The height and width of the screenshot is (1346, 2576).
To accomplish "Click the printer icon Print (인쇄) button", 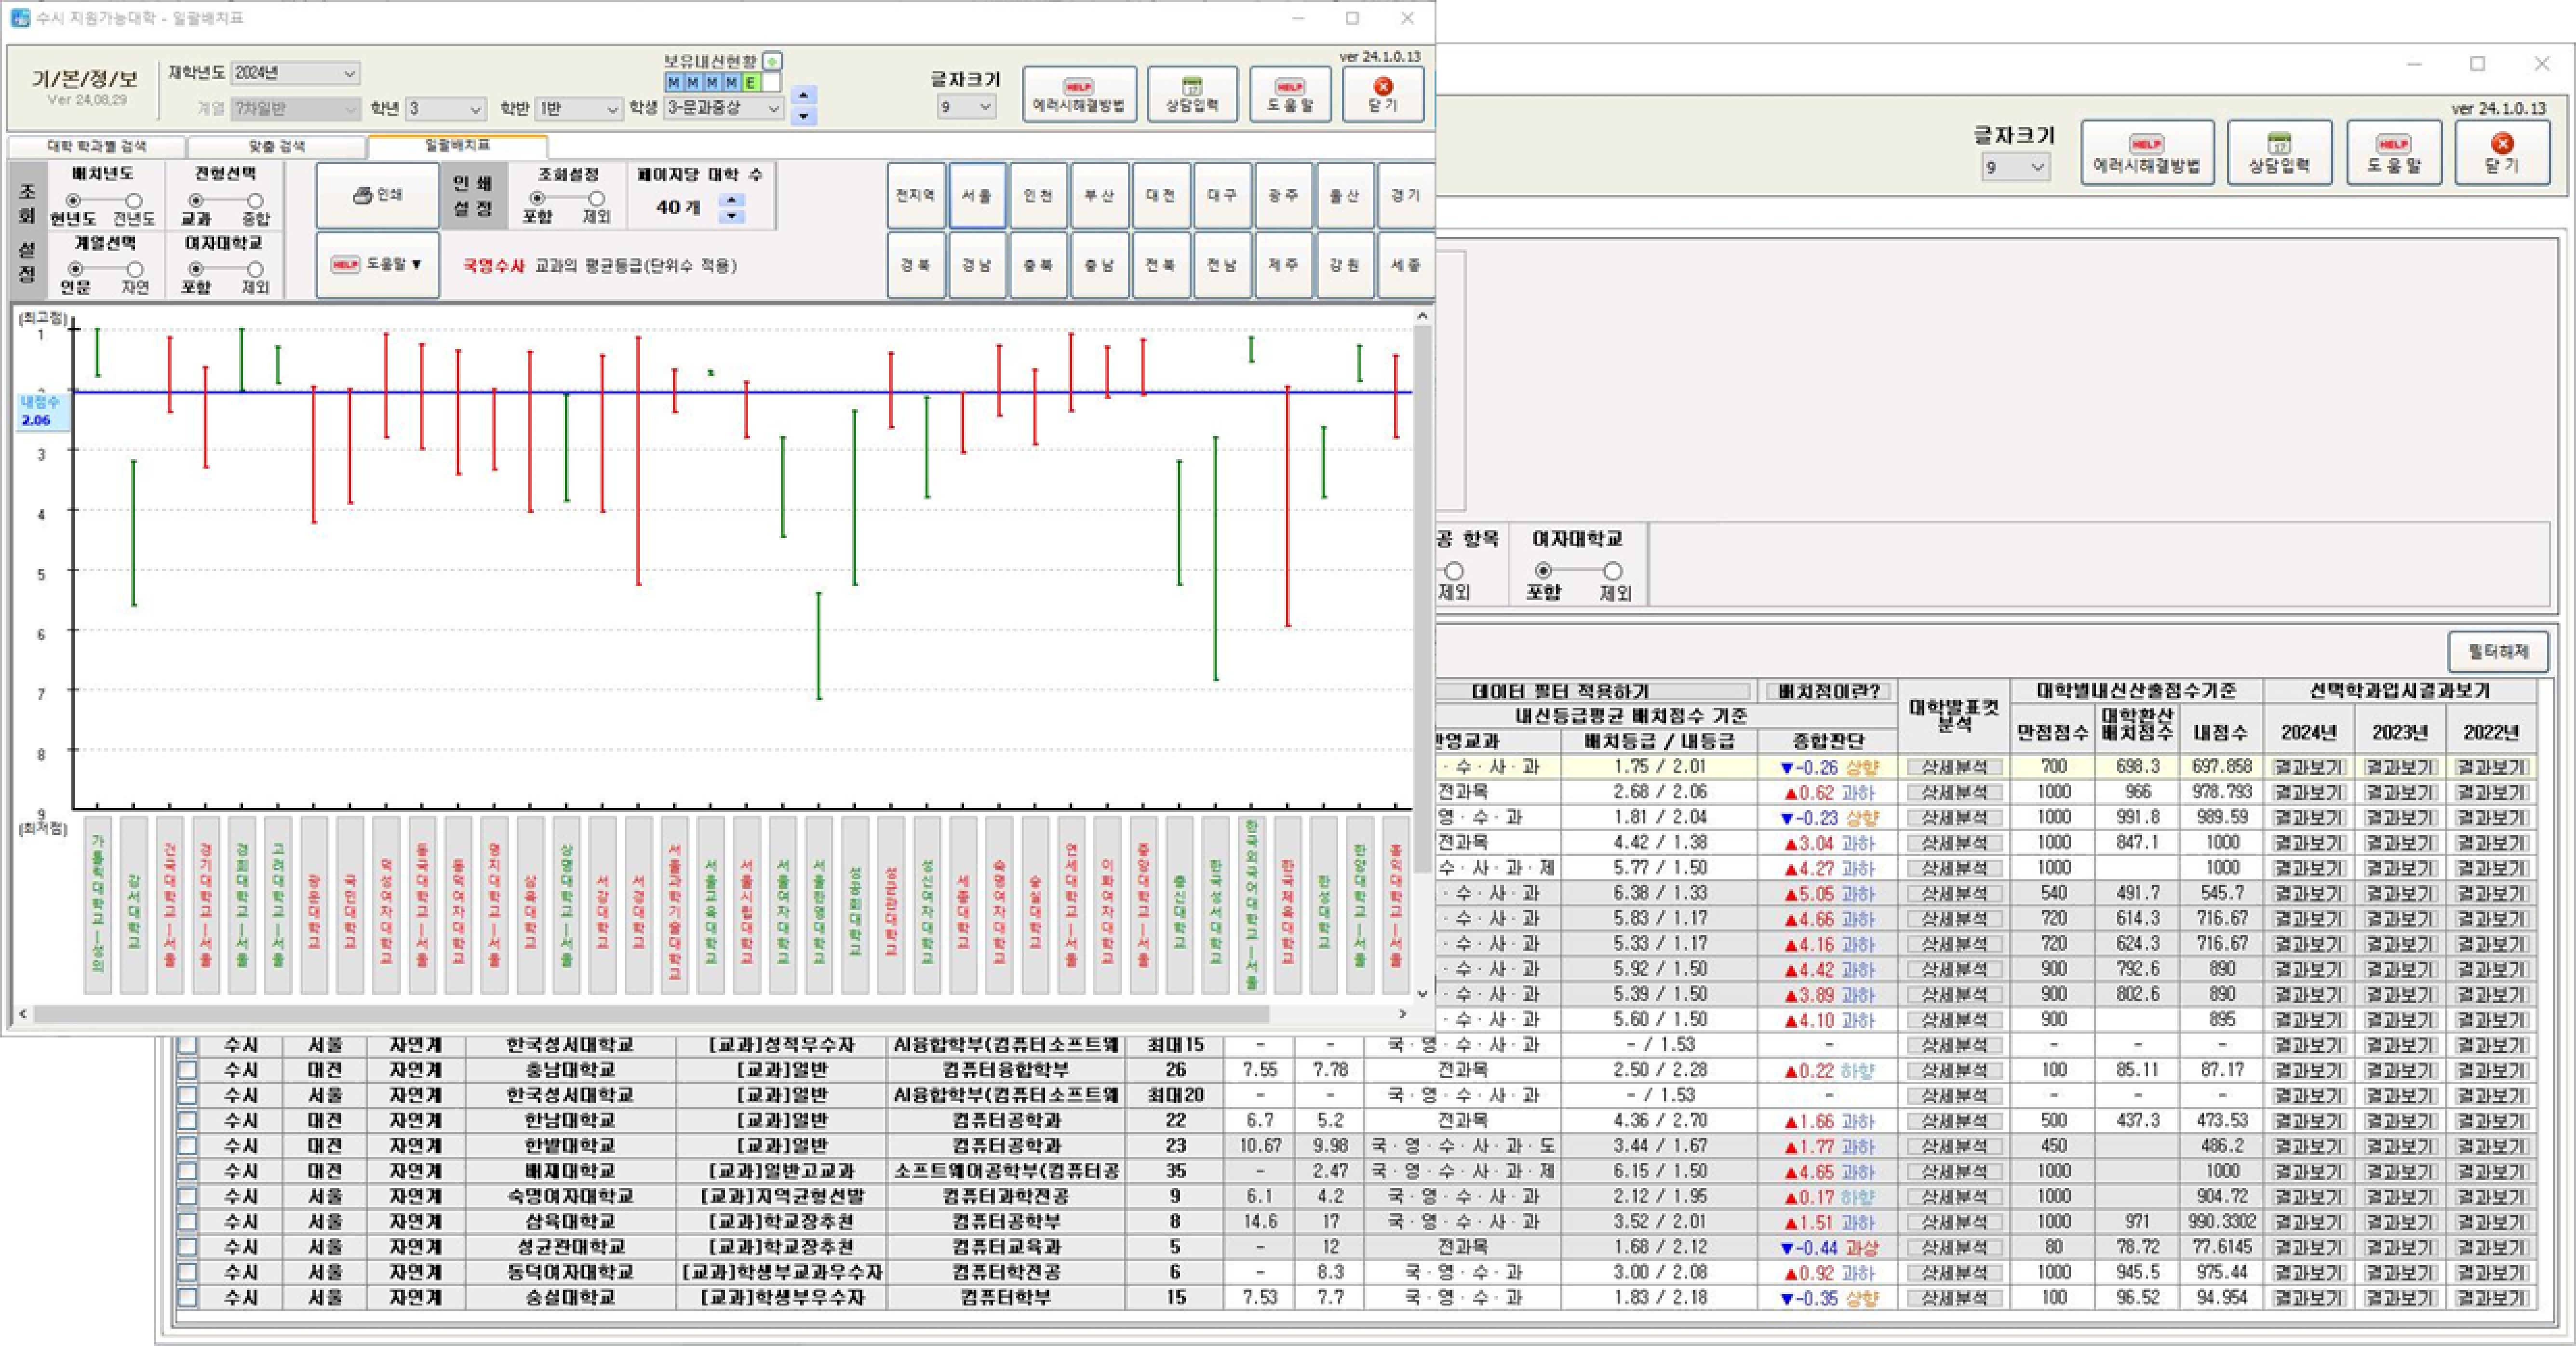I will [377, 195].
